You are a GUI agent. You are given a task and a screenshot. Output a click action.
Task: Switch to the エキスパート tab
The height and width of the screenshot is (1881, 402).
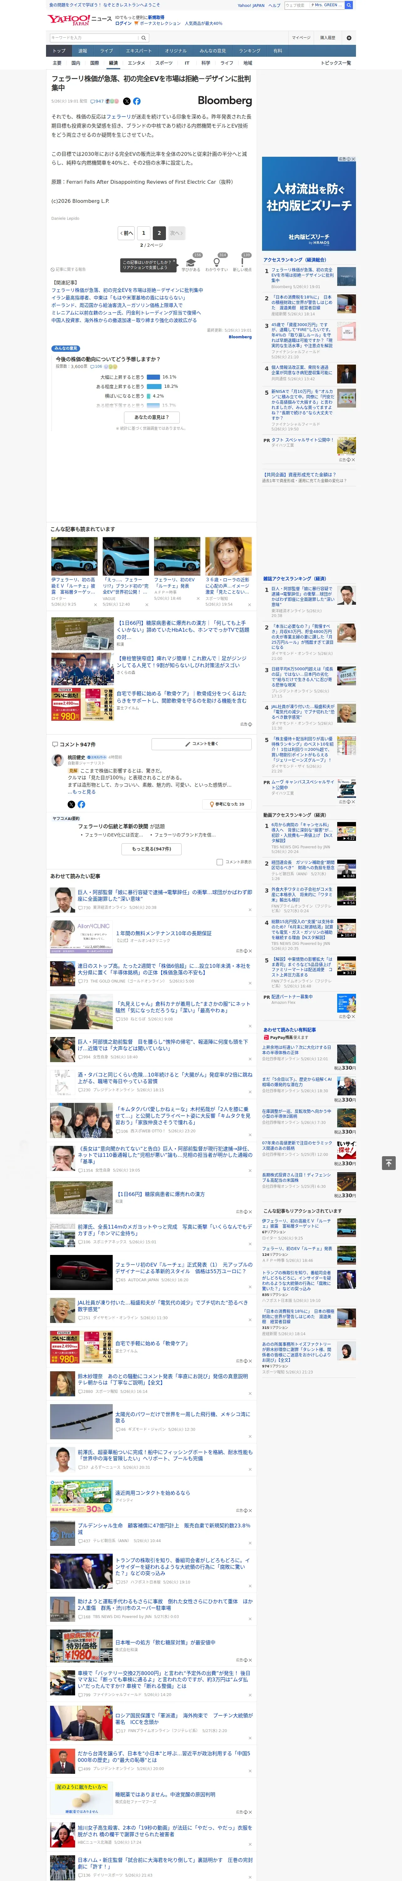point(139,51)
